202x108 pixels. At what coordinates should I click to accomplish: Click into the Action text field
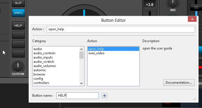(x=121, y=29)
